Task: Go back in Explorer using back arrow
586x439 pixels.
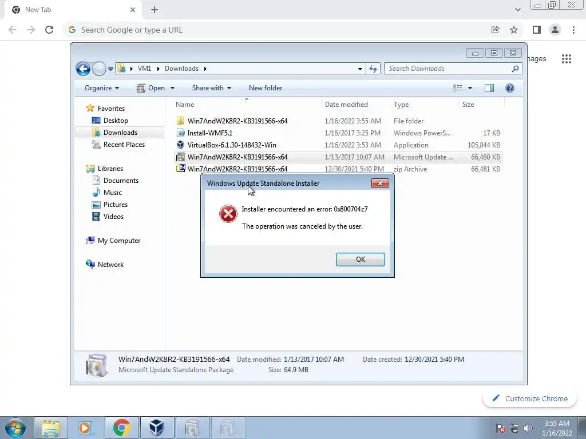Action: 83,69
